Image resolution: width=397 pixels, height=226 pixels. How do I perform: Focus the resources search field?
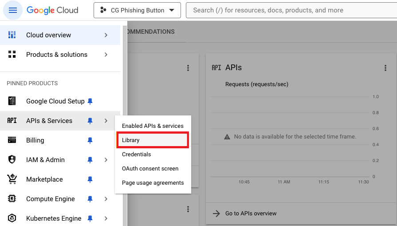[x=291, y=10]
